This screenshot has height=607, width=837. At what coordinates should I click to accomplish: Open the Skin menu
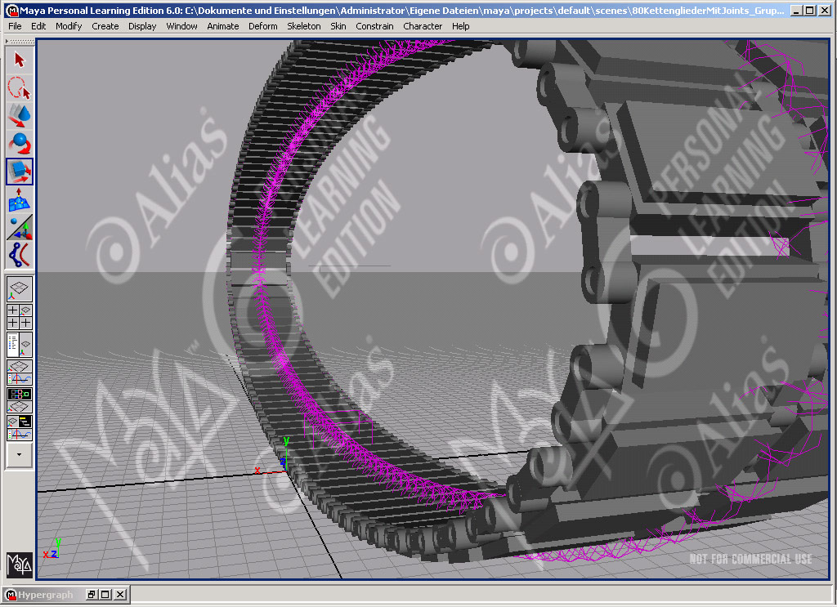(x=338, y=26)
